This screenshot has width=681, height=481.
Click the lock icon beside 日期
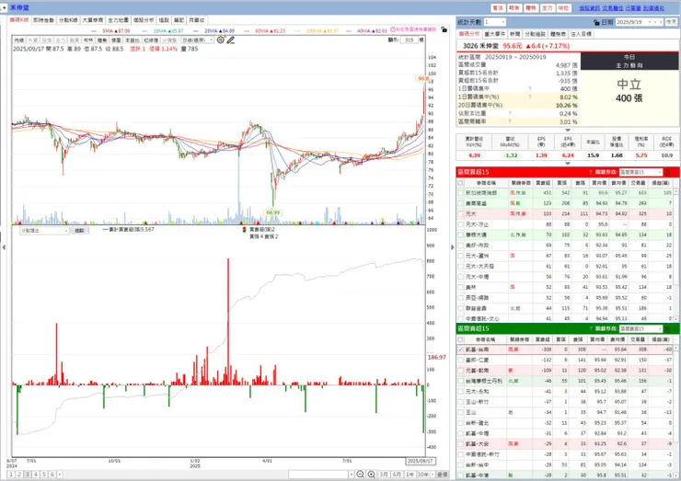[596, 22]
